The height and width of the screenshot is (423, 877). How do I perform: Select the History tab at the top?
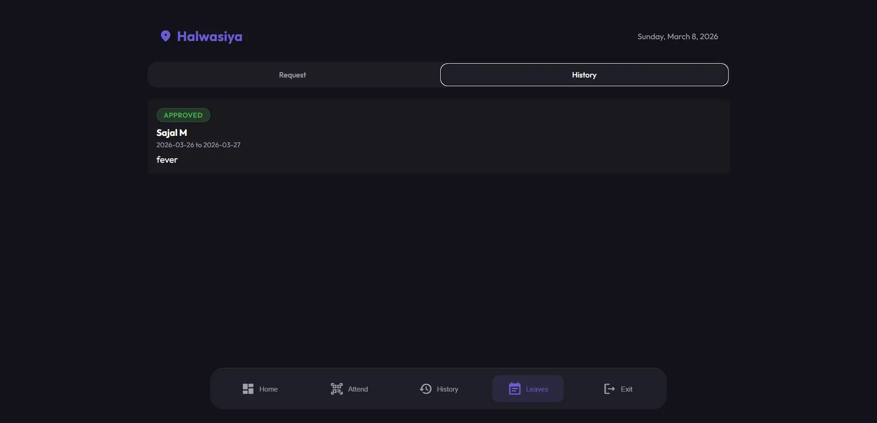point(584,75)
